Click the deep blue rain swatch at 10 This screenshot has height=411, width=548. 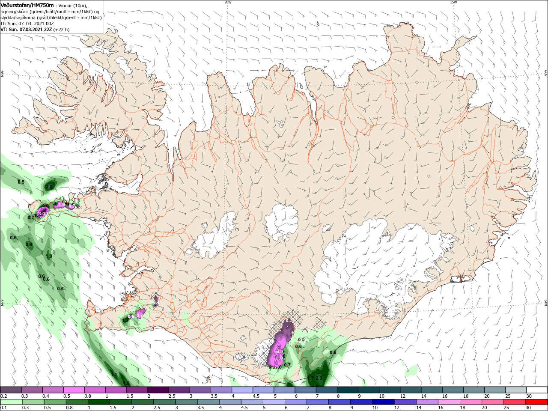pyautogui.click(x=383, y=402)
